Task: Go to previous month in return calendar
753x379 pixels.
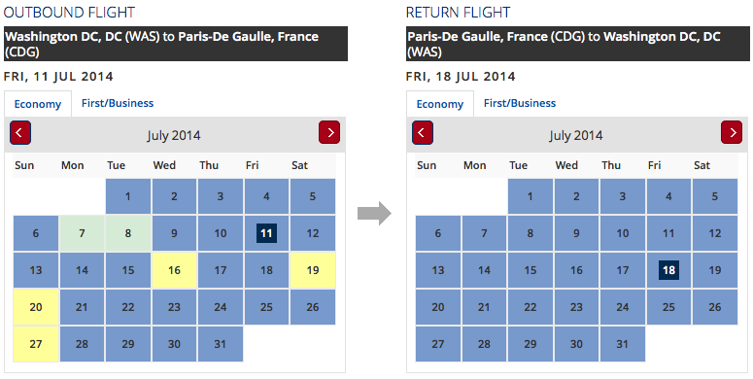Action: pos(423,132)
